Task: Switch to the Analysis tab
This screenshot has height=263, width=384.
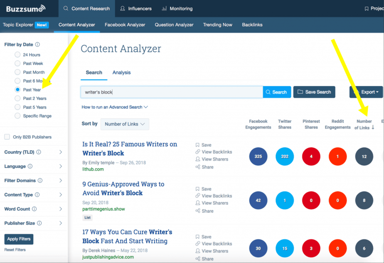Action: click(x=121, y=73)
